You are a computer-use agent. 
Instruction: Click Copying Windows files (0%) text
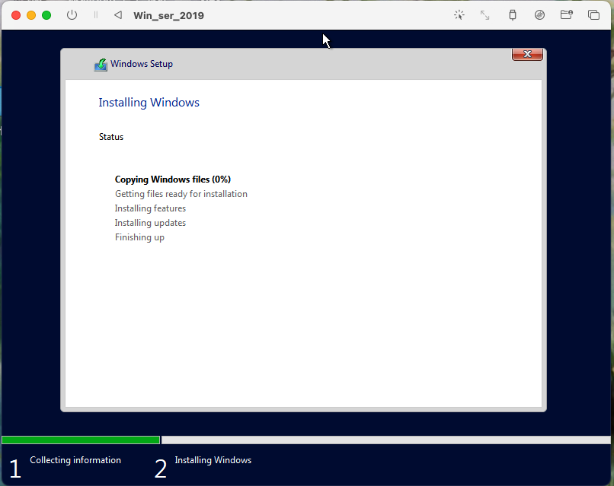click(173, 179)
